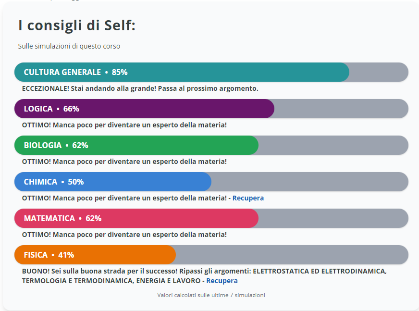This screenshot has height=311, width=419.
Task: Click the OTTIMO advice text under Logica
Action: (x=124, y=125)
